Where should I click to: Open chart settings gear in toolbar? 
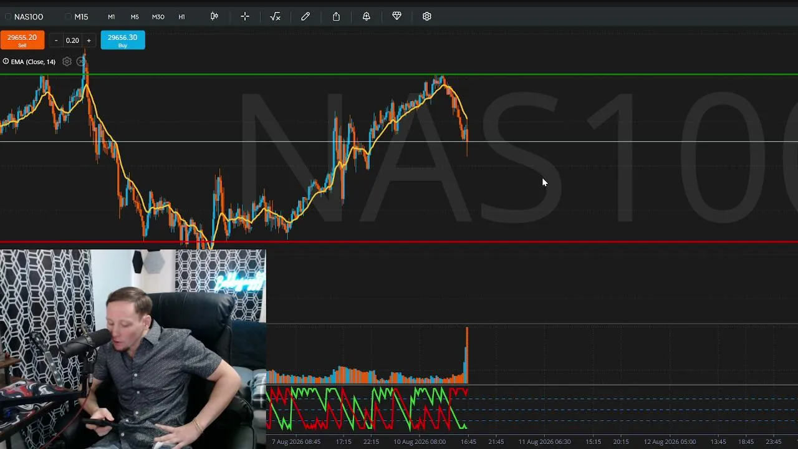(427, 16)
